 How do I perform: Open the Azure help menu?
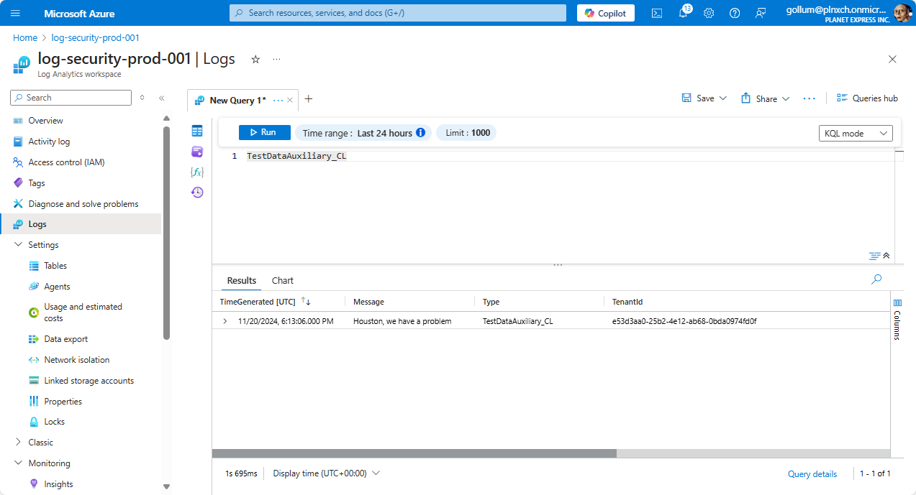point(734,13)
